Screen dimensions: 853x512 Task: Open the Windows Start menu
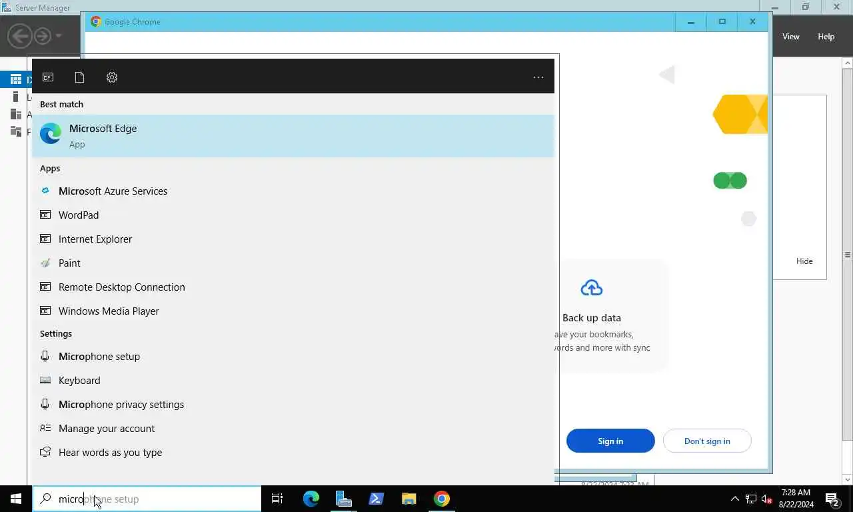(16, 499)
